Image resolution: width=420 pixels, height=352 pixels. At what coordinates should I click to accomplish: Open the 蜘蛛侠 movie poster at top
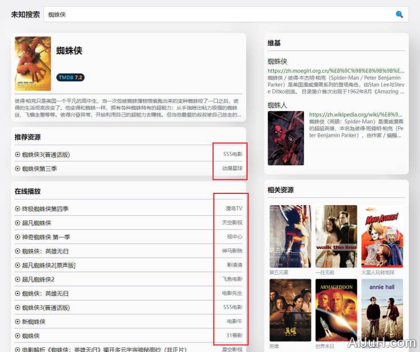pos(32,64)
